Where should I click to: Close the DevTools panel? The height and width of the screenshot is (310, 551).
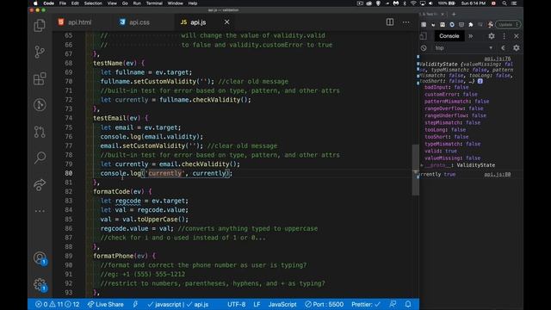coord(517,36)
